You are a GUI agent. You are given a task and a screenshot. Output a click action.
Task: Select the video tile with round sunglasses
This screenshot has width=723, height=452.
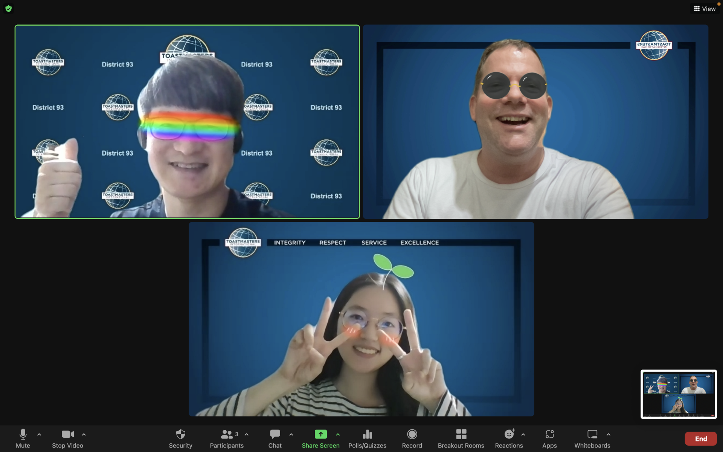pyautogui.click(x=535, y=122)
